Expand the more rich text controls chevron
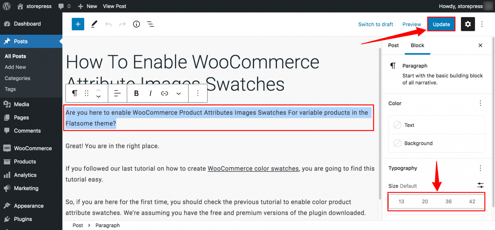Screen dimensions: 495x230 (179, 93)
